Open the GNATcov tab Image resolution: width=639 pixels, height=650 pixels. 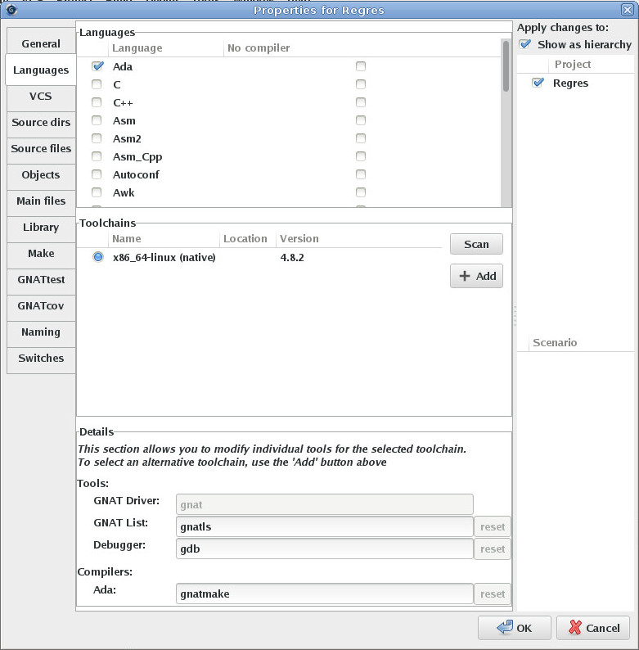click(41, 305)
